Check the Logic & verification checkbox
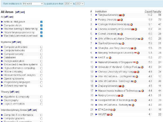Screen dimensions: 163x122 [41, 104]
